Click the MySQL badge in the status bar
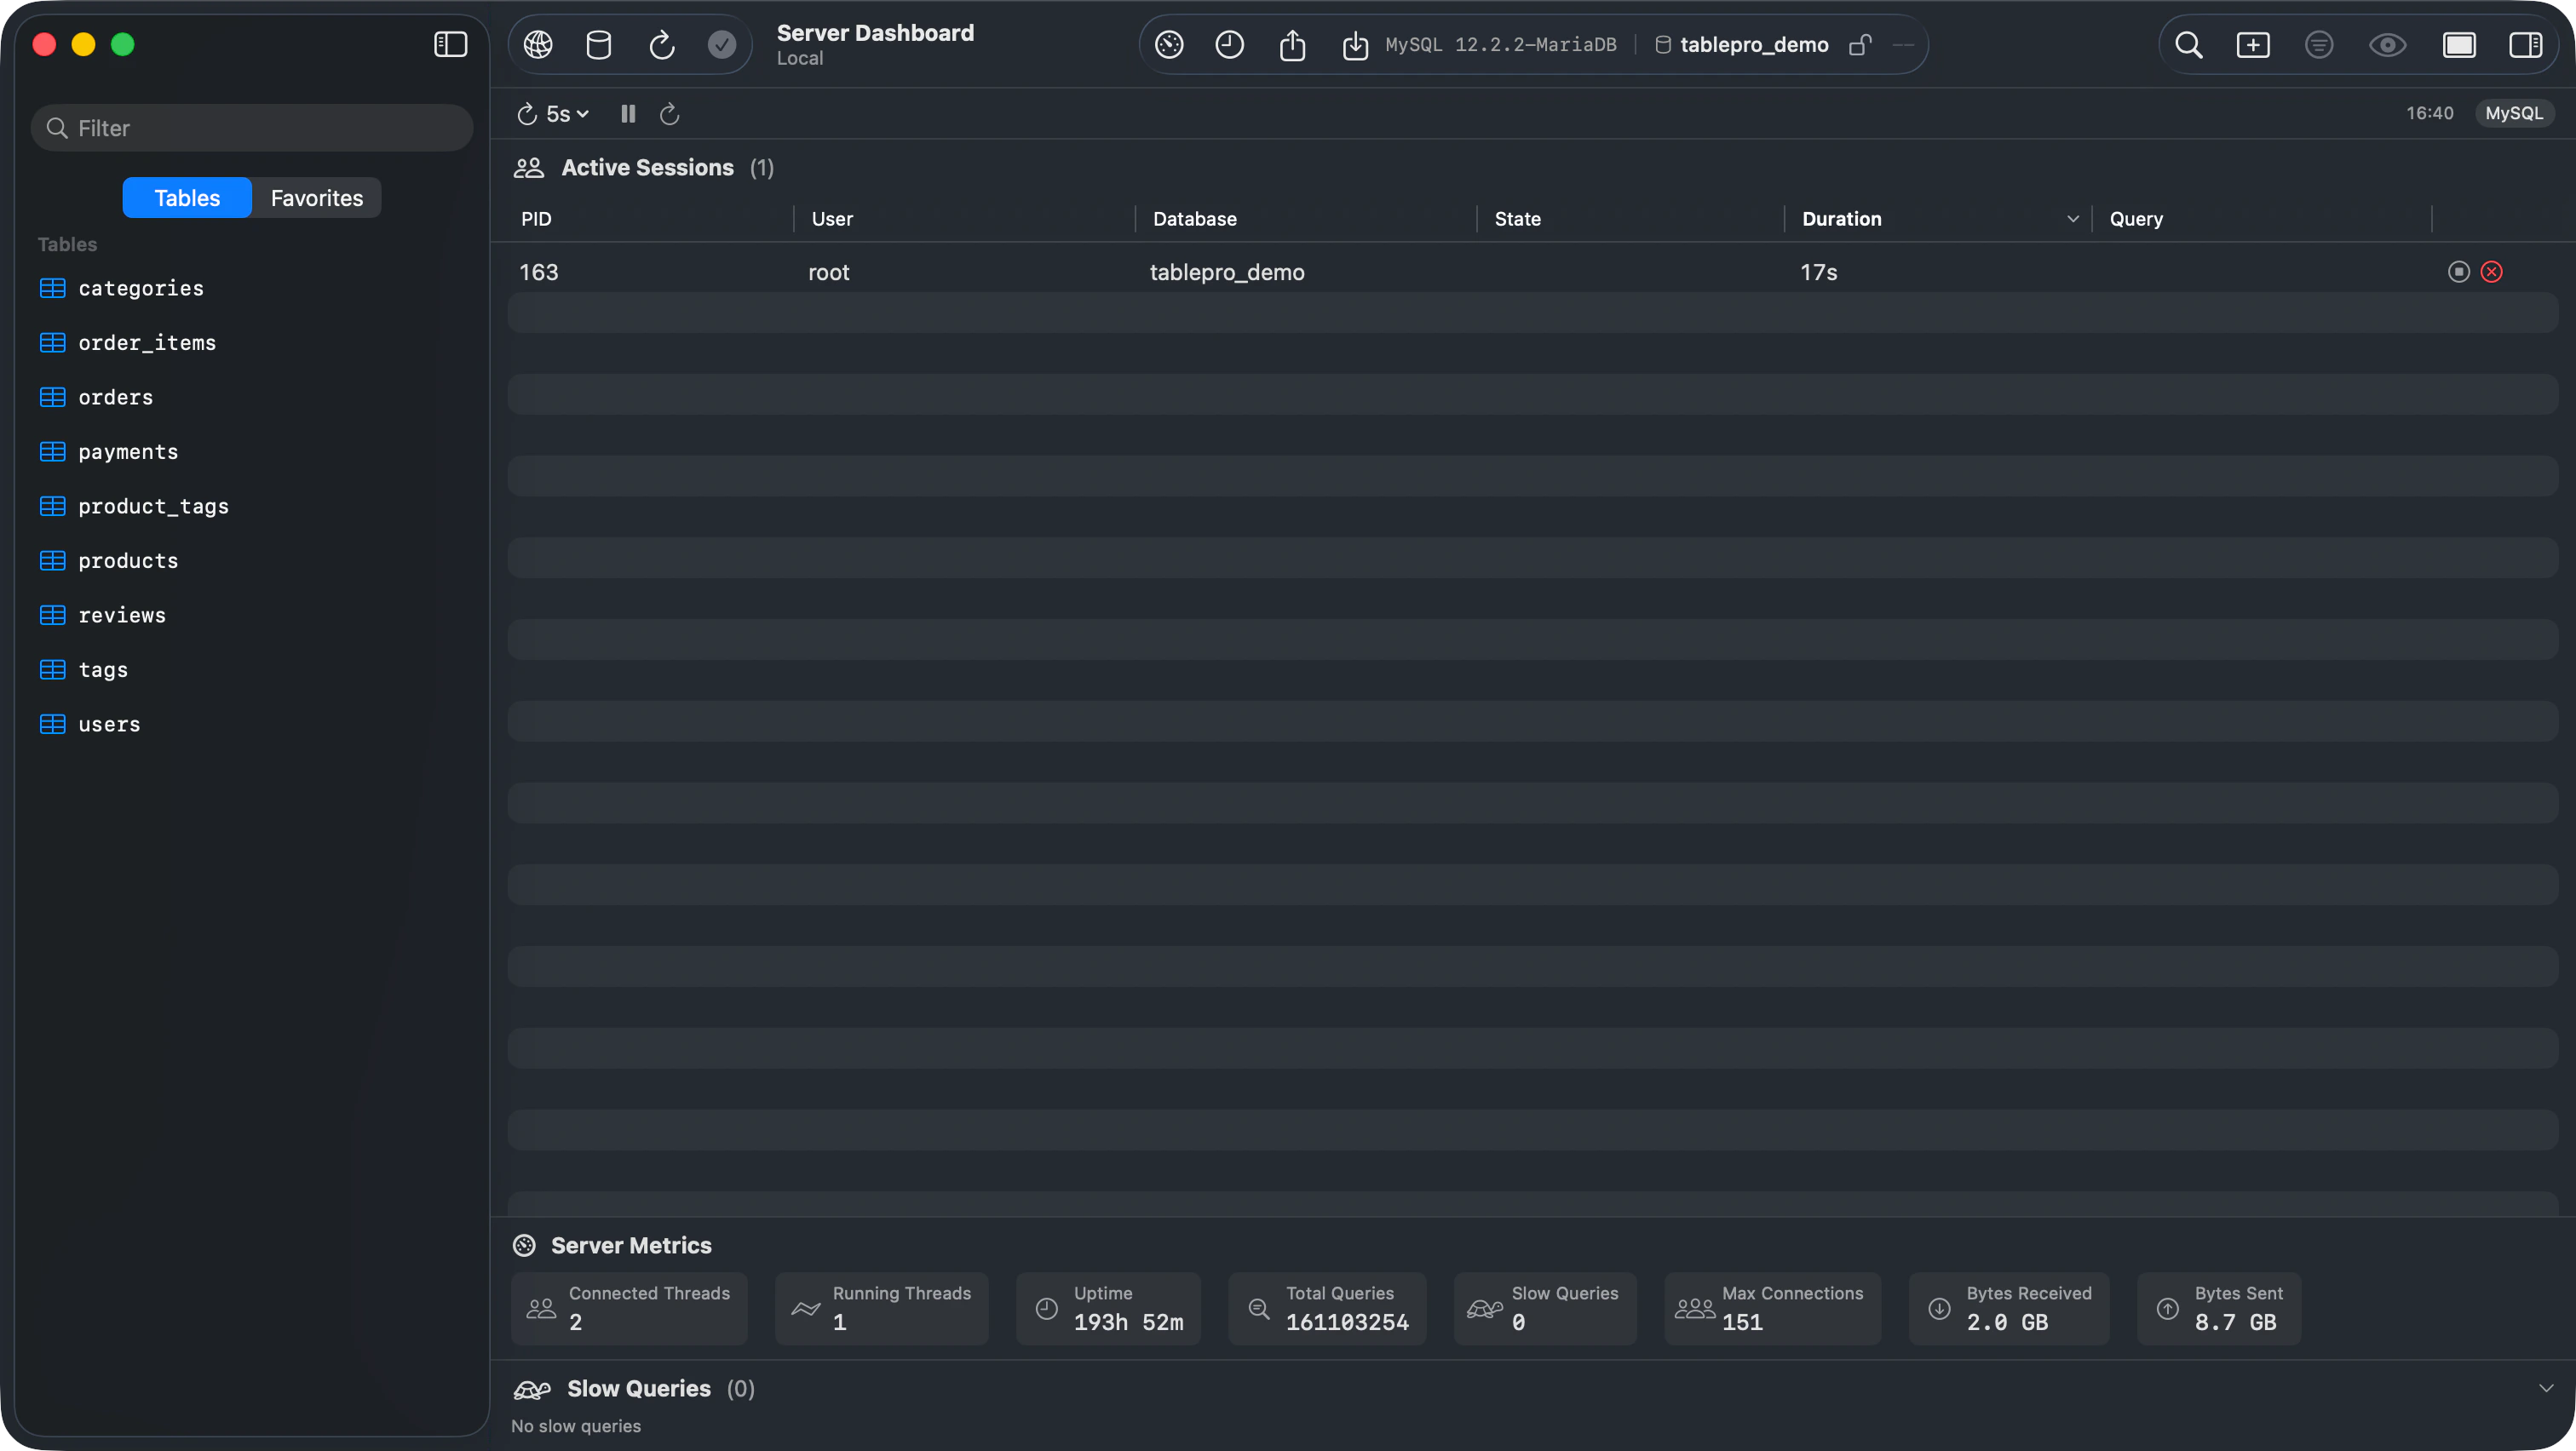The height and width of the screenshot is (1451, 2576). pyautogui.click(x=2514, y=113)
